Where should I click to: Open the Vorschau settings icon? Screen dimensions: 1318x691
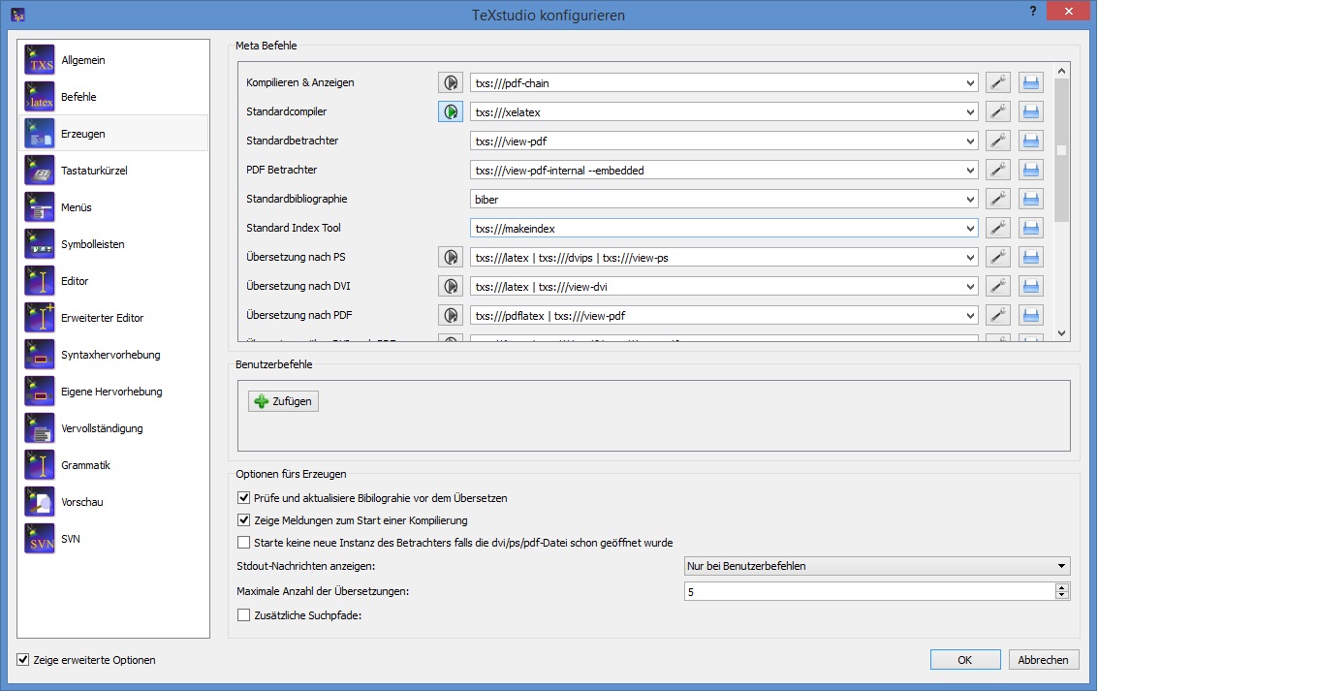point(40,502)
